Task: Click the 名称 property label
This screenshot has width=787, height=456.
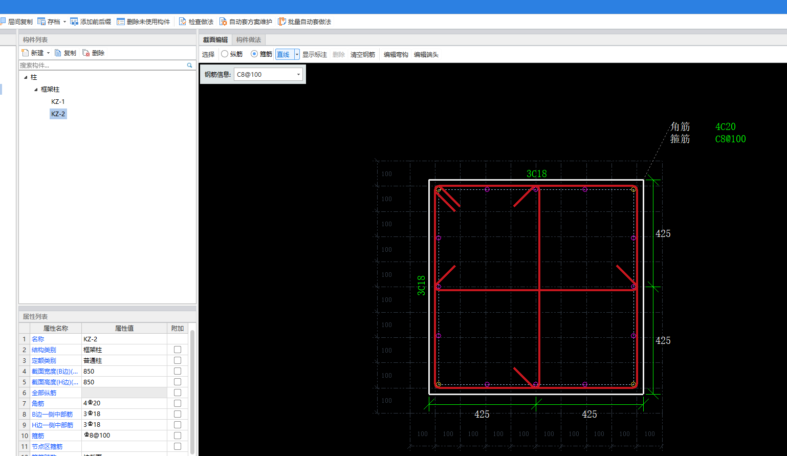Action: 38,339
